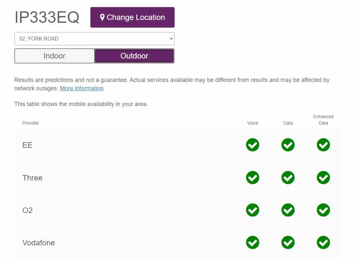Click the O2 Data checkmark icon
Screen dimensions: 356x264
coord(288,210)
